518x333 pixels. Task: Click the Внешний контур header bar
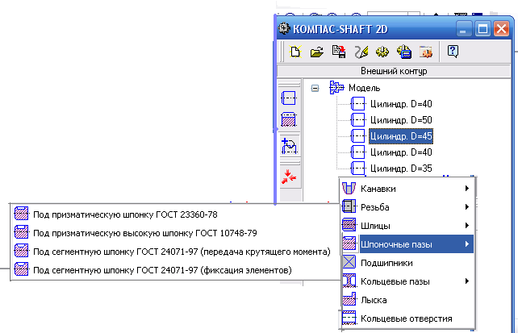tap(394, 71)
